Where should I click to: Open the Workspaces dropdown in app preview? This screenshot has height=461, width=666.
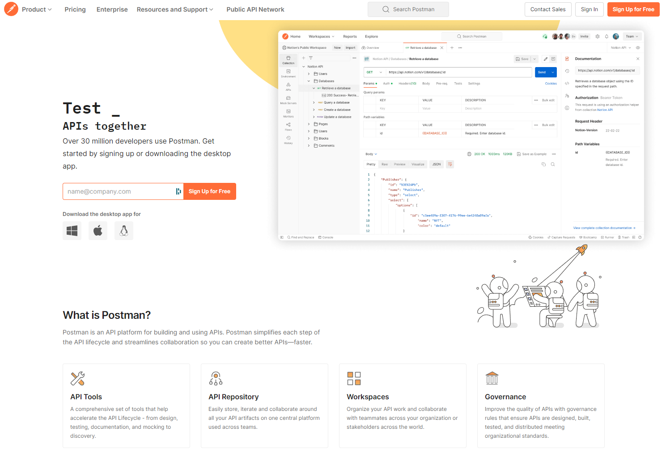click(x=321, y=37)
